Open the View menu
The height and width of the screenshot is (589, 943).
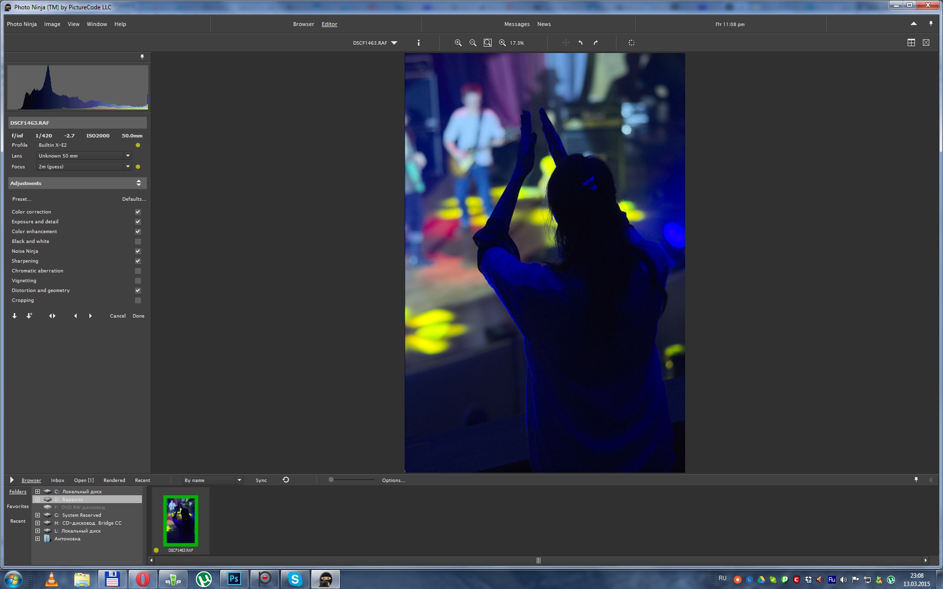(74, 24)
